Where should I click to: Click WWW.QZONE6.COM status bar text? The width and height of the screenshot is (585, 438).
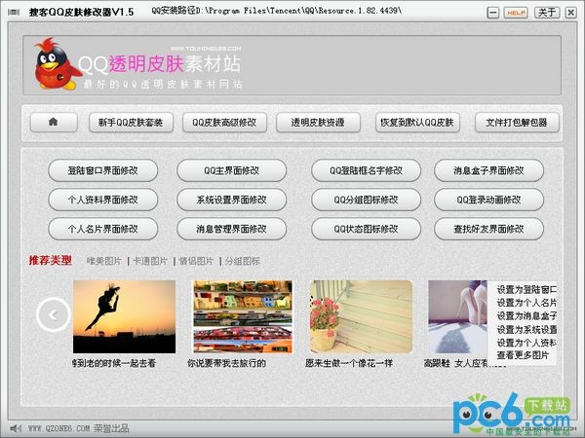(x=58, y=428)
